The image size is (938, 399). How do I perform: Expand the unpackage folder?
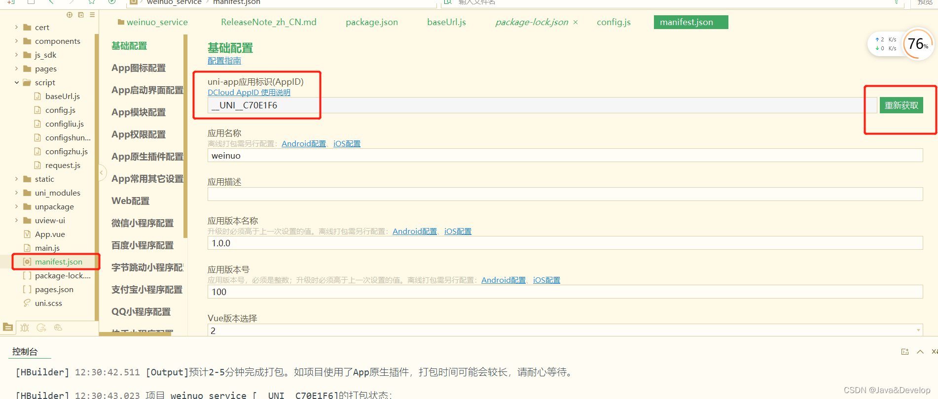(17, 206)
